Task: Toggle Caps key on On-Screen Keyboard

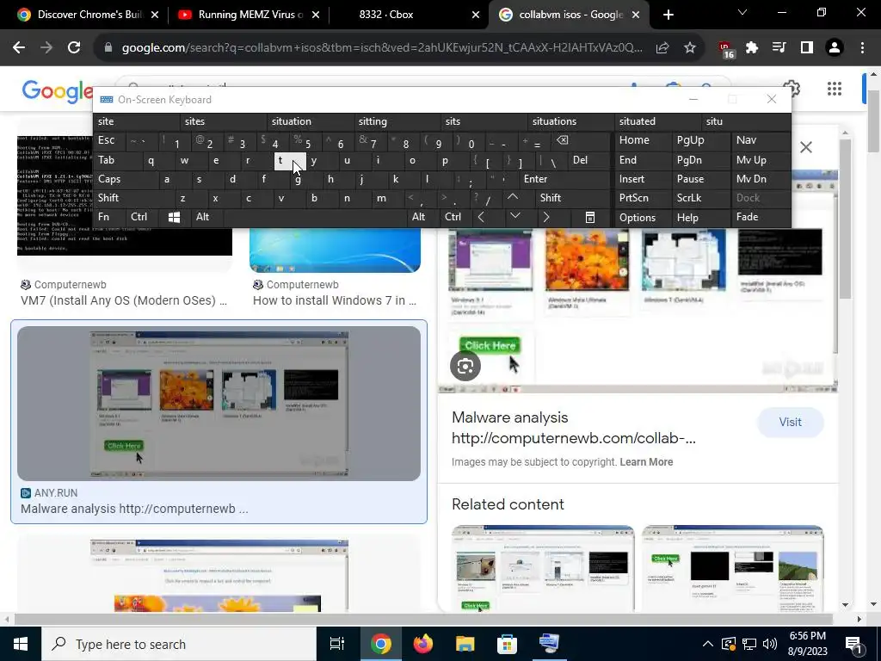Action: click(121, 179)
